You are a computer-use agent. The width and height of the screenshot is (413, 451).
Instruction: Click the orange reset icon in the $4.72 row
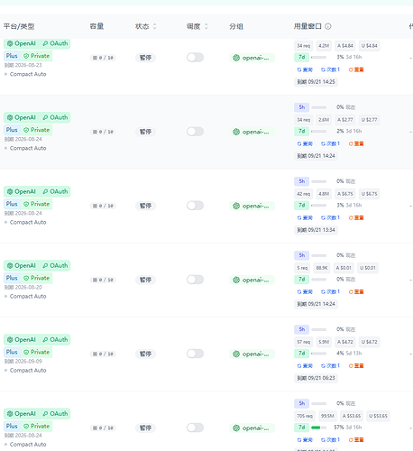[x=351, y=366]
